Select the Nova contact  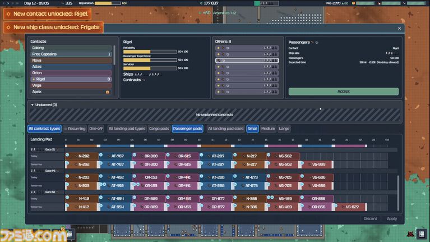click(x=71, y=61)
